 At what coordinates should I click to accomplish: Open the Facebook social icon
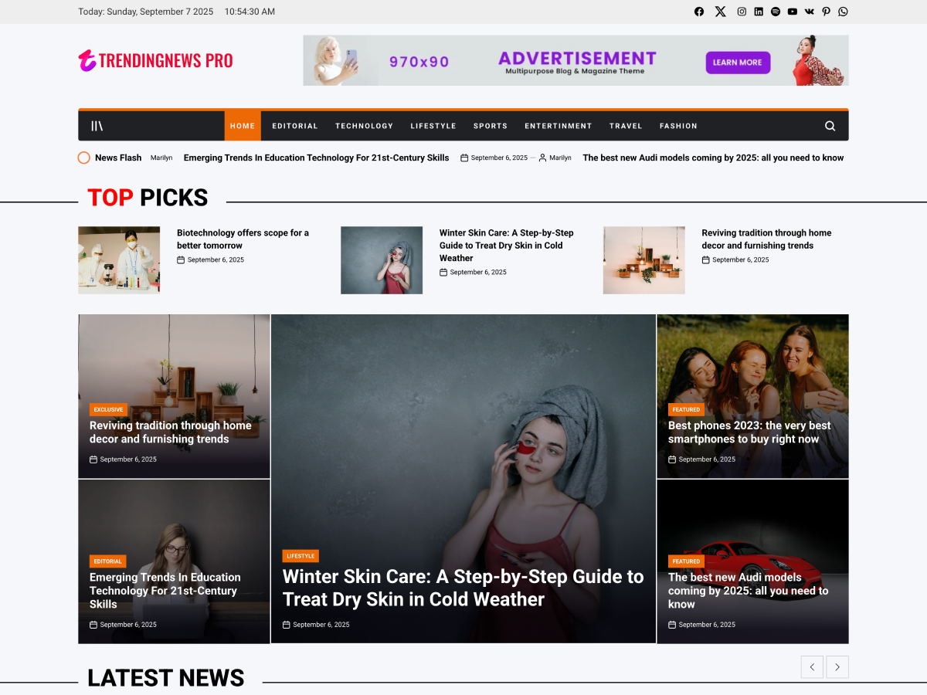(699, 12)
